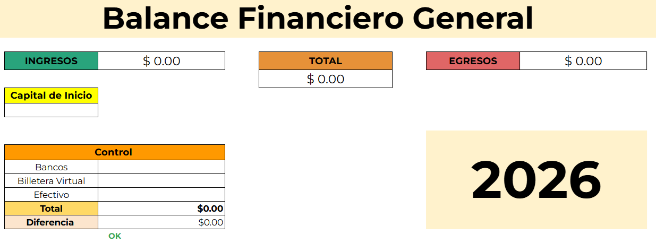Click the empty cell beside Billetera Virtual
This screenshot has height=252, width=656.
click(x=161, y=181)
